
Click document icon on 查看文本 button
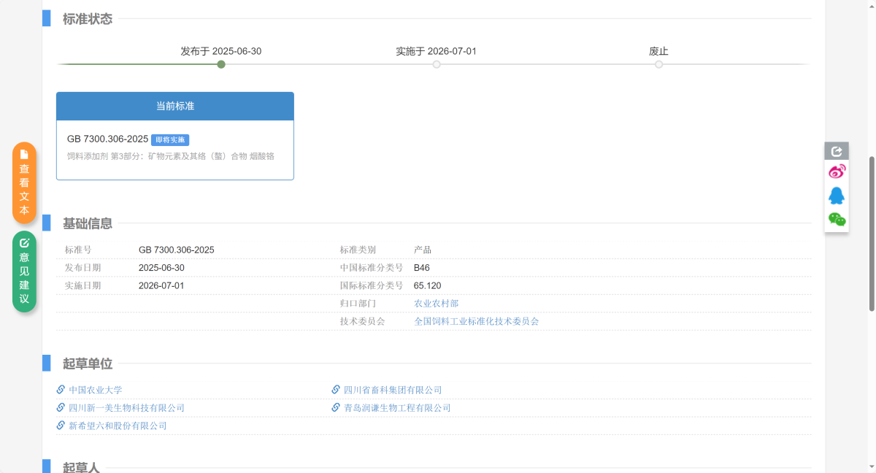click(x=24, y=154)
